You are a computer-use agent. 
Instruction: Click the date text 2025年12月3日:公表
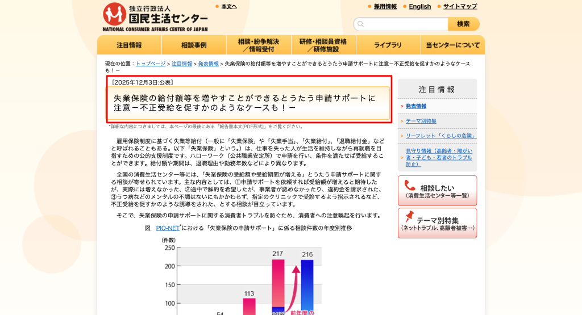pos(143,82)
